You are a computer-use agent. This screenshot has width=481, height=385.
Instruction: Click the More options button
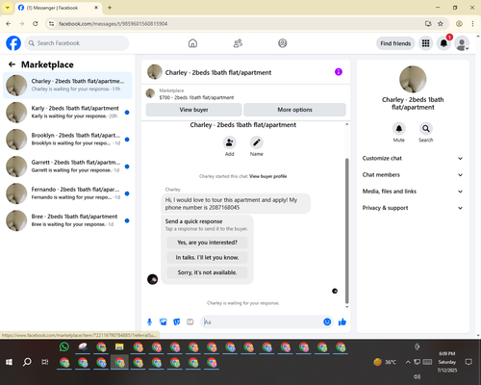(294, 110)
